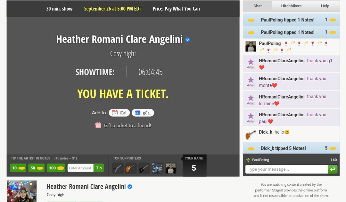Click the coin icon in the 100 notes button
Image resolution: width=346 pixels, height=202 pixels.
tap(61, 168)
